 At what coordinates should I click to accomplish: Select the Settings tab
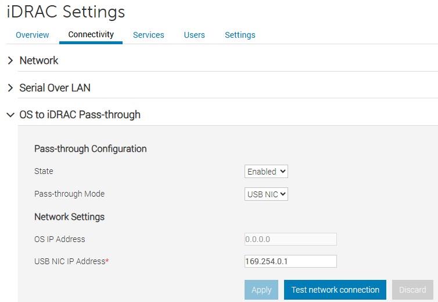[x=240, y=35]
